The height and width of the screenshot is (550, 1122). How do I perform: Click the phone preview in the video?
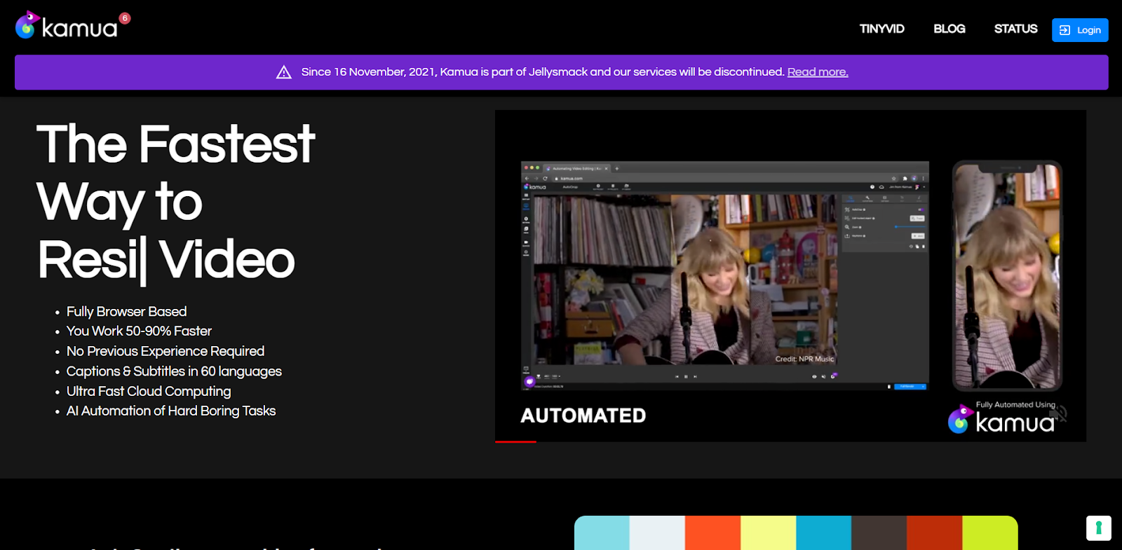coord(1007,275)
